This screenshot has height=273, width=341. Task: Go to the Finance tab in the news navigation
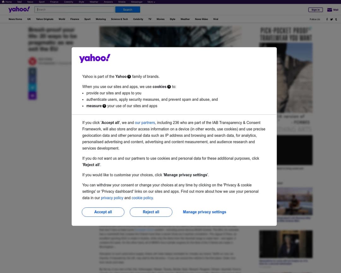click(75, 19)
